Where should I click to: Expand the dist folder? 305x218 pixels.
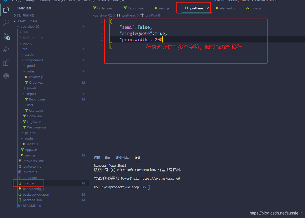coord(20,32)
